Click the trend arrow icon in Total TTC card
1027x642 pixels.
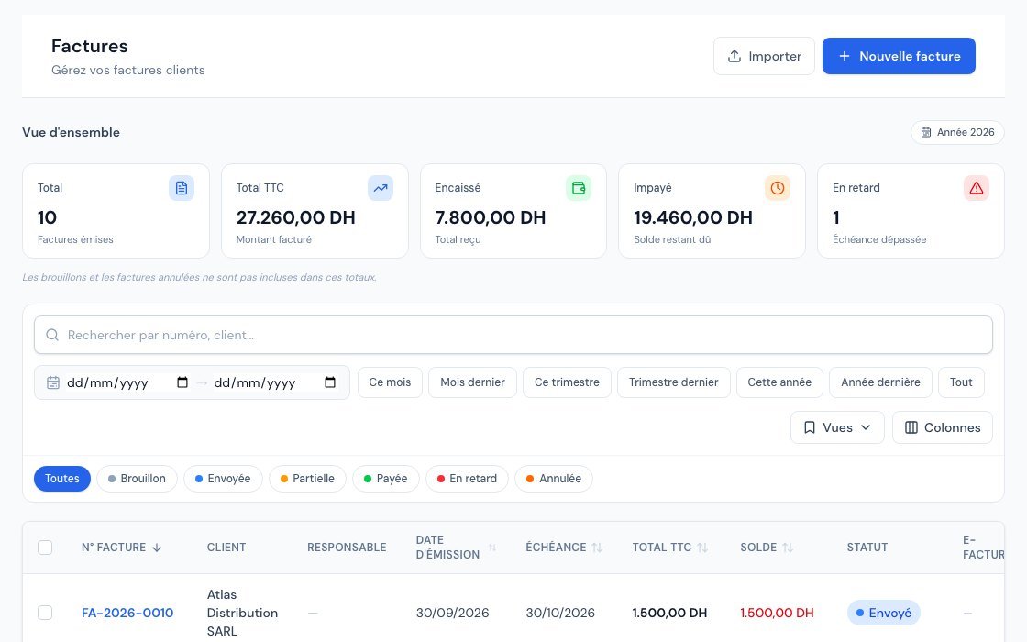pos(381,188)
